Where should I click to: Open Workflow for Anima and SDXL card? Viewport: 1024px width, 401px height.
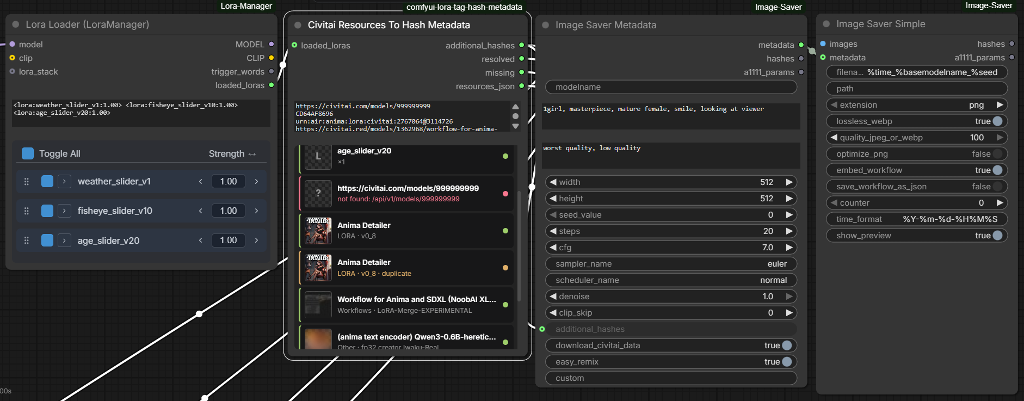coord(406,305)
